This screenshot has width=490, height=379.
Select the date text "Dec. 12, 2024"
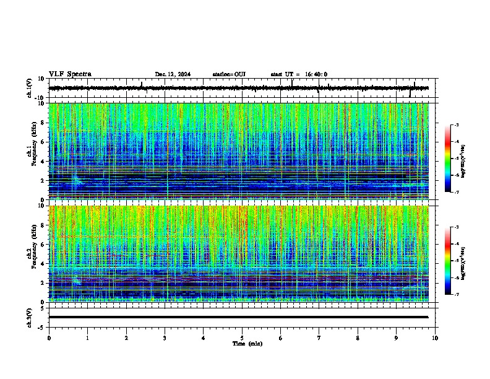click(173, 74)
